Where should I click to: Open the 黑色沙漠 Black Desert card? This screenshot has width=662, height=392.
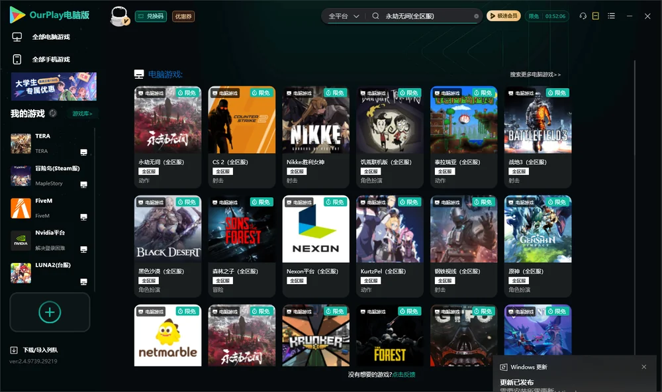[x=167, y=246]
